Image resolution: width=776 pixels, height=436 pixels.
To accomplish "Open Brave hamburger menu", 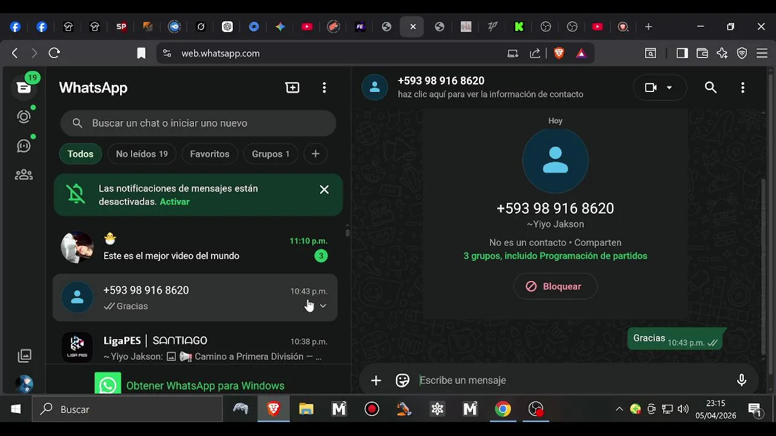I will [x=762, y=53].
